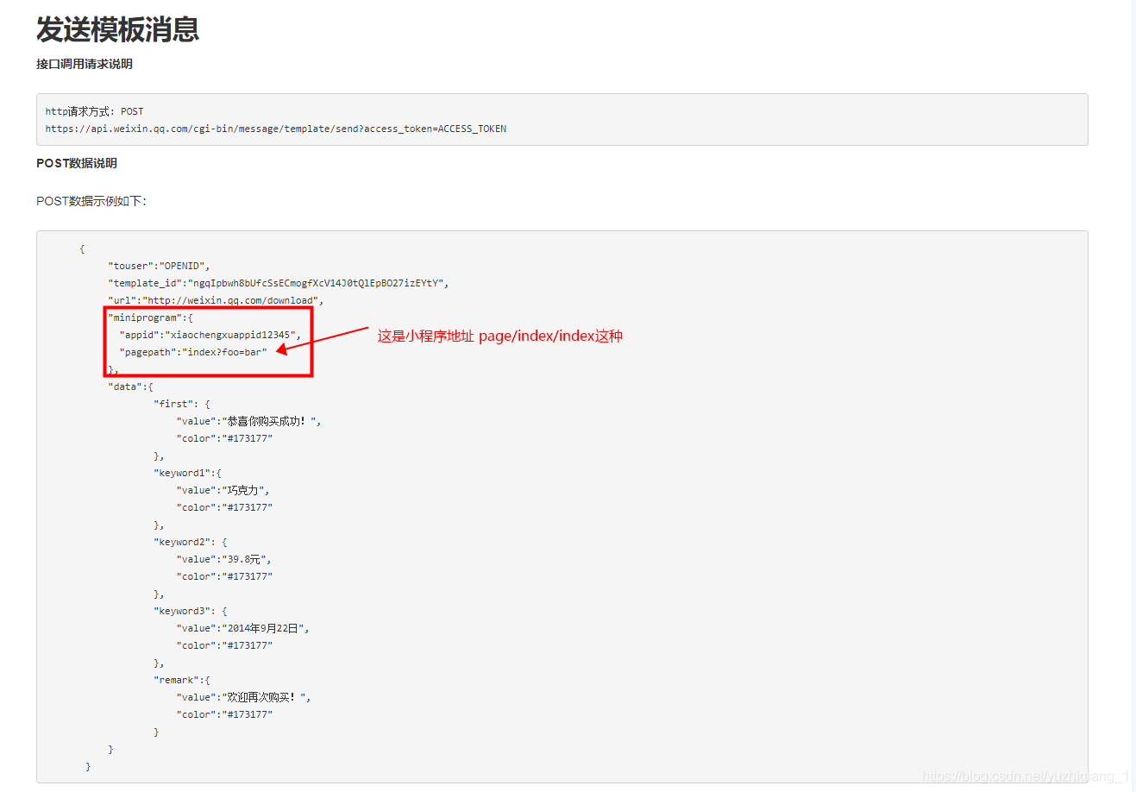Click the POST数据示例如下 text
The width and height of the screenshot is (1136, 792).
91,201
